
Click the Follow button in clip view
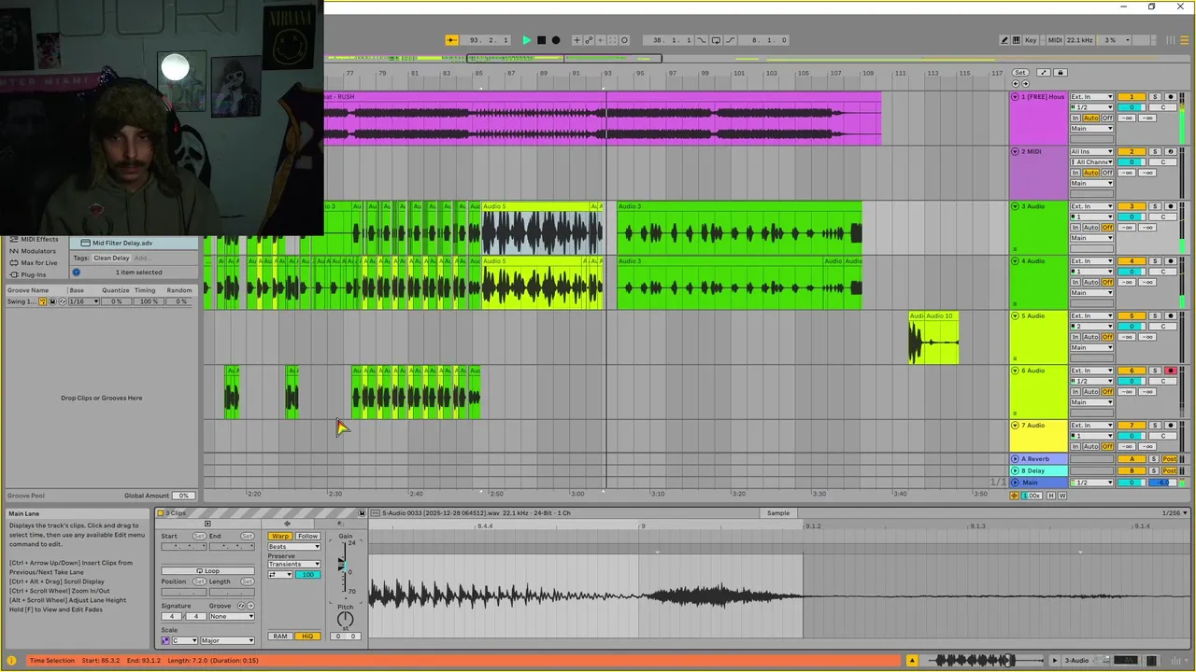pos(307,536)
